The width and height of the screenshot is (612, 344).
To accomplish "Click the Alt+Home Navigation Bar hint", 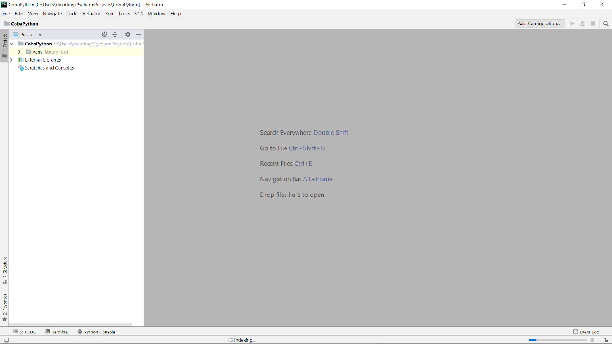I will 318,179.
